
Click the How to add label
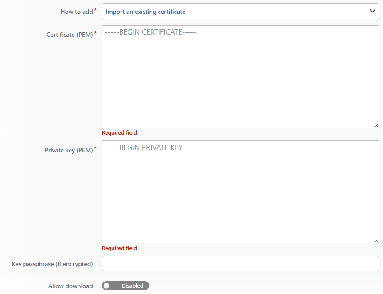point(76,12)
